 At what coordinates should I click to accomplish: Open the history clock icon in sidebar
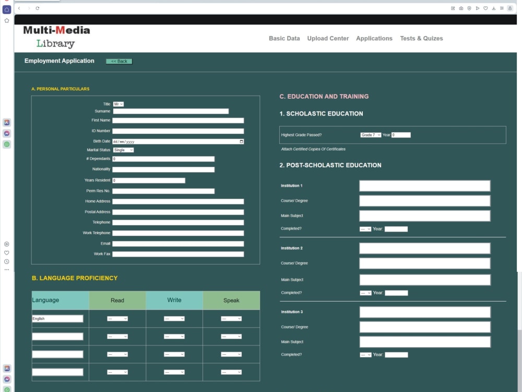point(7,262)
